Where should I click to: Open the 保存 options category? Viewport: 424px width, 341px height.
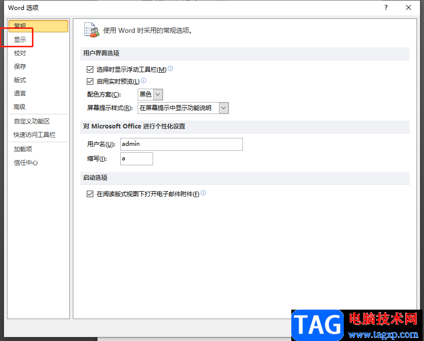point(20,66)
